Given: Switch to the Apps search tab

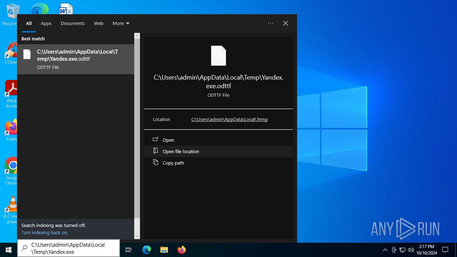Looking at the screenshot, I should pyautogui.click(x=46, y=23).
